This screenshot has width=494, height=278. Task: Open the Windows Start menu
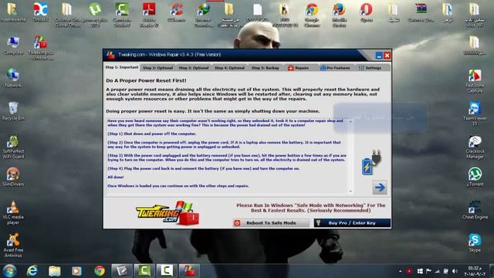coord(9,271)
